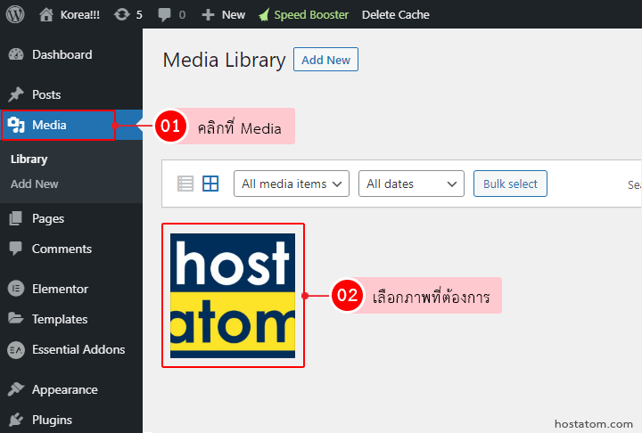642x433 pixels.
Task: Click the Essential Addons icon
Action: (16, 349)
